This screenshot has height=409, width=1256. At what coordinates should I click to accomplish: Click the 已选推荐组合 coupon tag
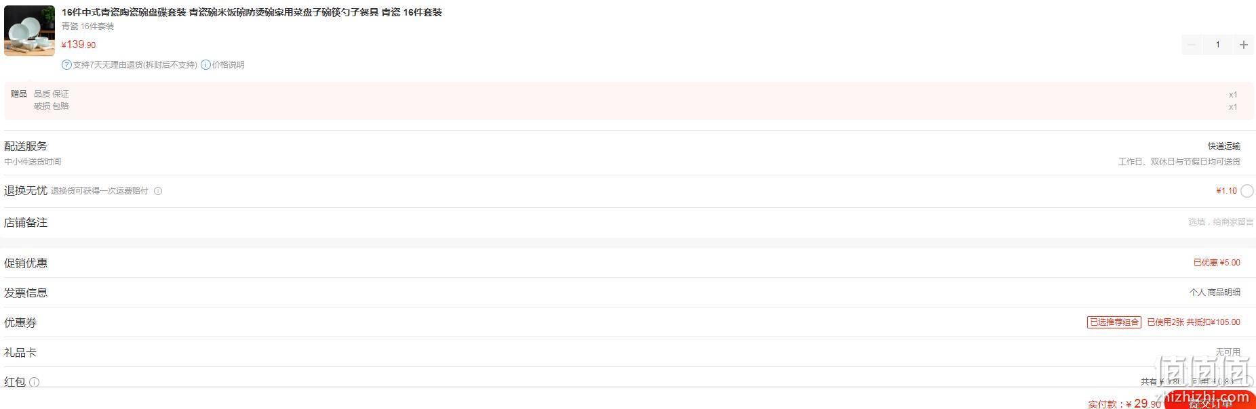coord(1114,322)
